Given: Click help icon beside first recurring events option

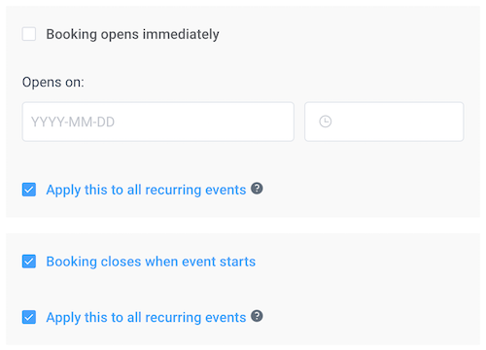Looking at the screenshot, I should click(x=257, y=189).
